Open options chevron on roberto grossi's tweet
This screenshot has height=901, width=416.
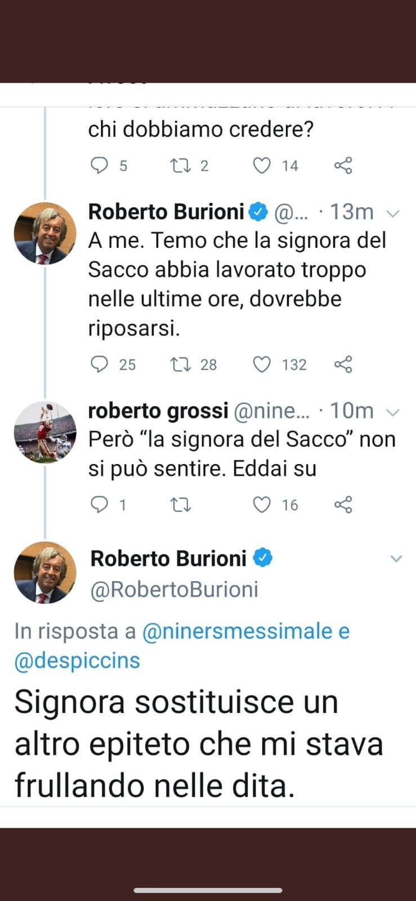[x=393, y=412]
